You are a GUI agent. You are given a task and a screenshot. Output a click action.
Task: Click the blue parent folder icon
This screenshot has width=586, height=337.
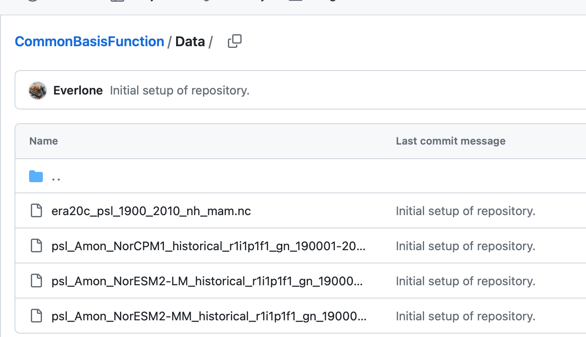click(36, 176)
